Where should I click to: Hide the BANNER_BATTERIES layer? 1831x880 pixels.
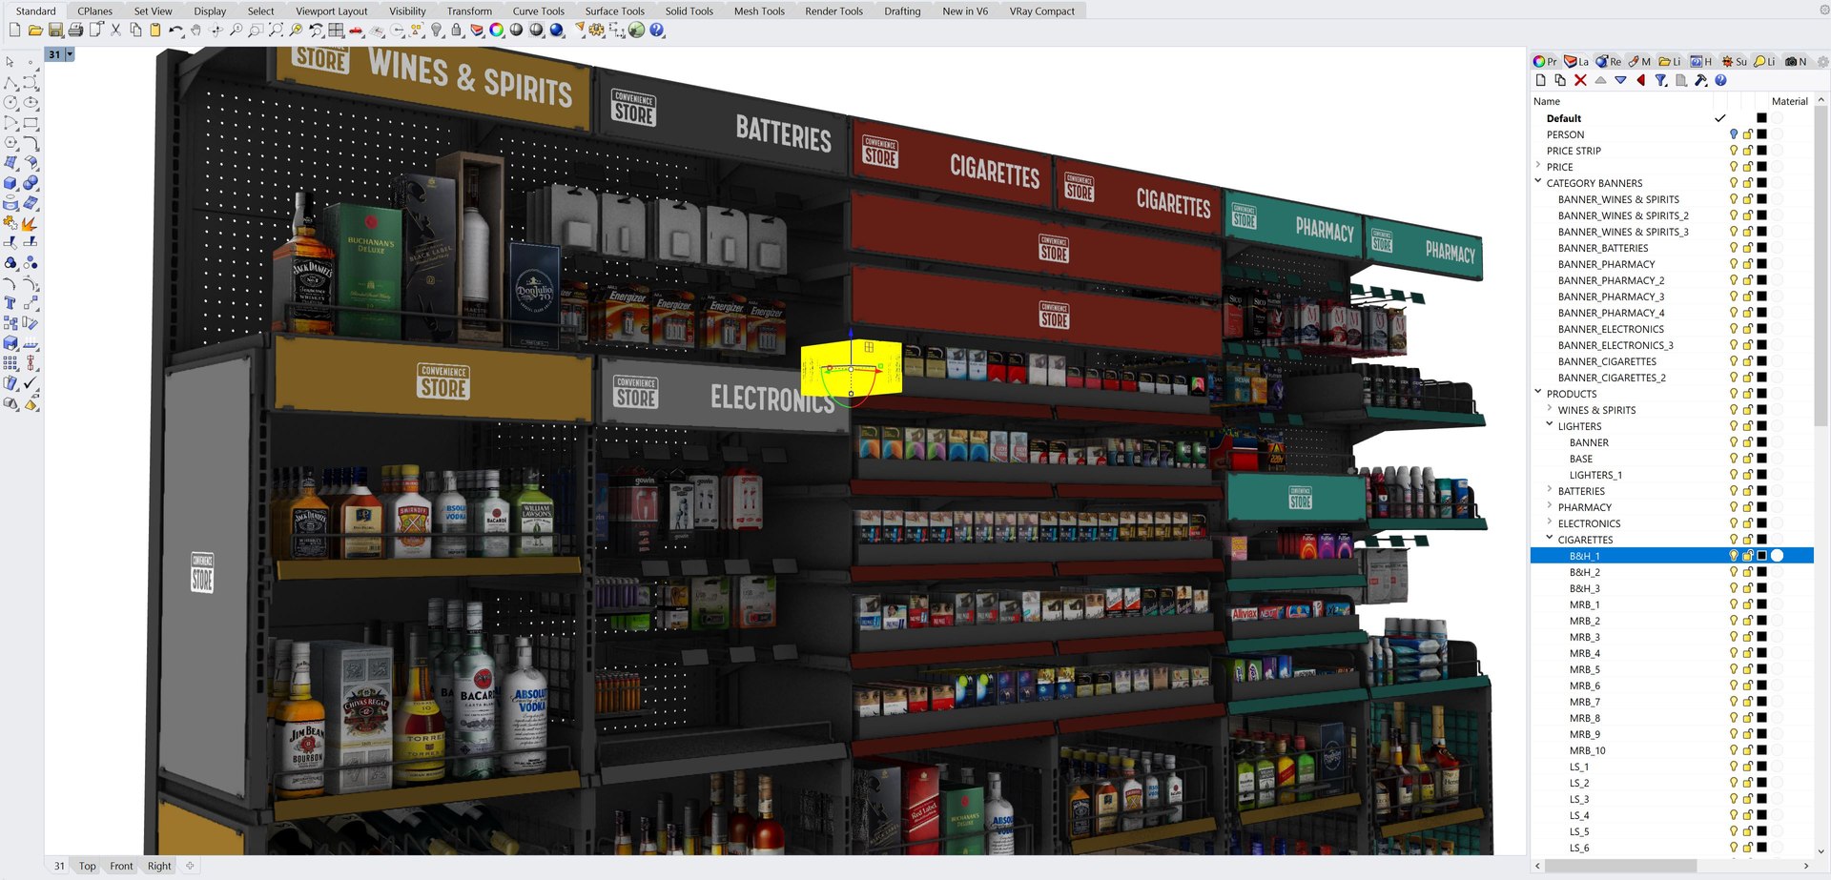(1734, 248)
